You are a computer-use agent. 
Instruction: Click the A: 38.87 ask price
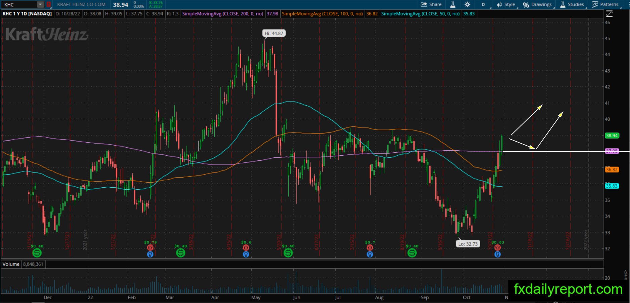(x=156, y=6)
